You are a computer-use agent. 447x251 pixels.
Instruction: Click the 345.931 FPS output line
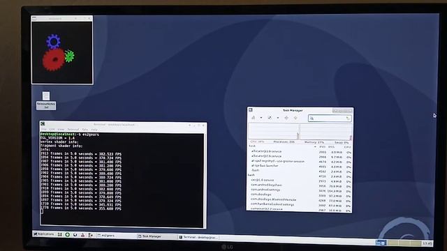[x=81, y=204]
